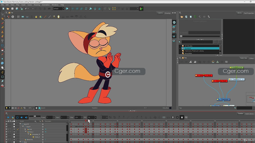Click the Frame number input field

click(50, 117)
